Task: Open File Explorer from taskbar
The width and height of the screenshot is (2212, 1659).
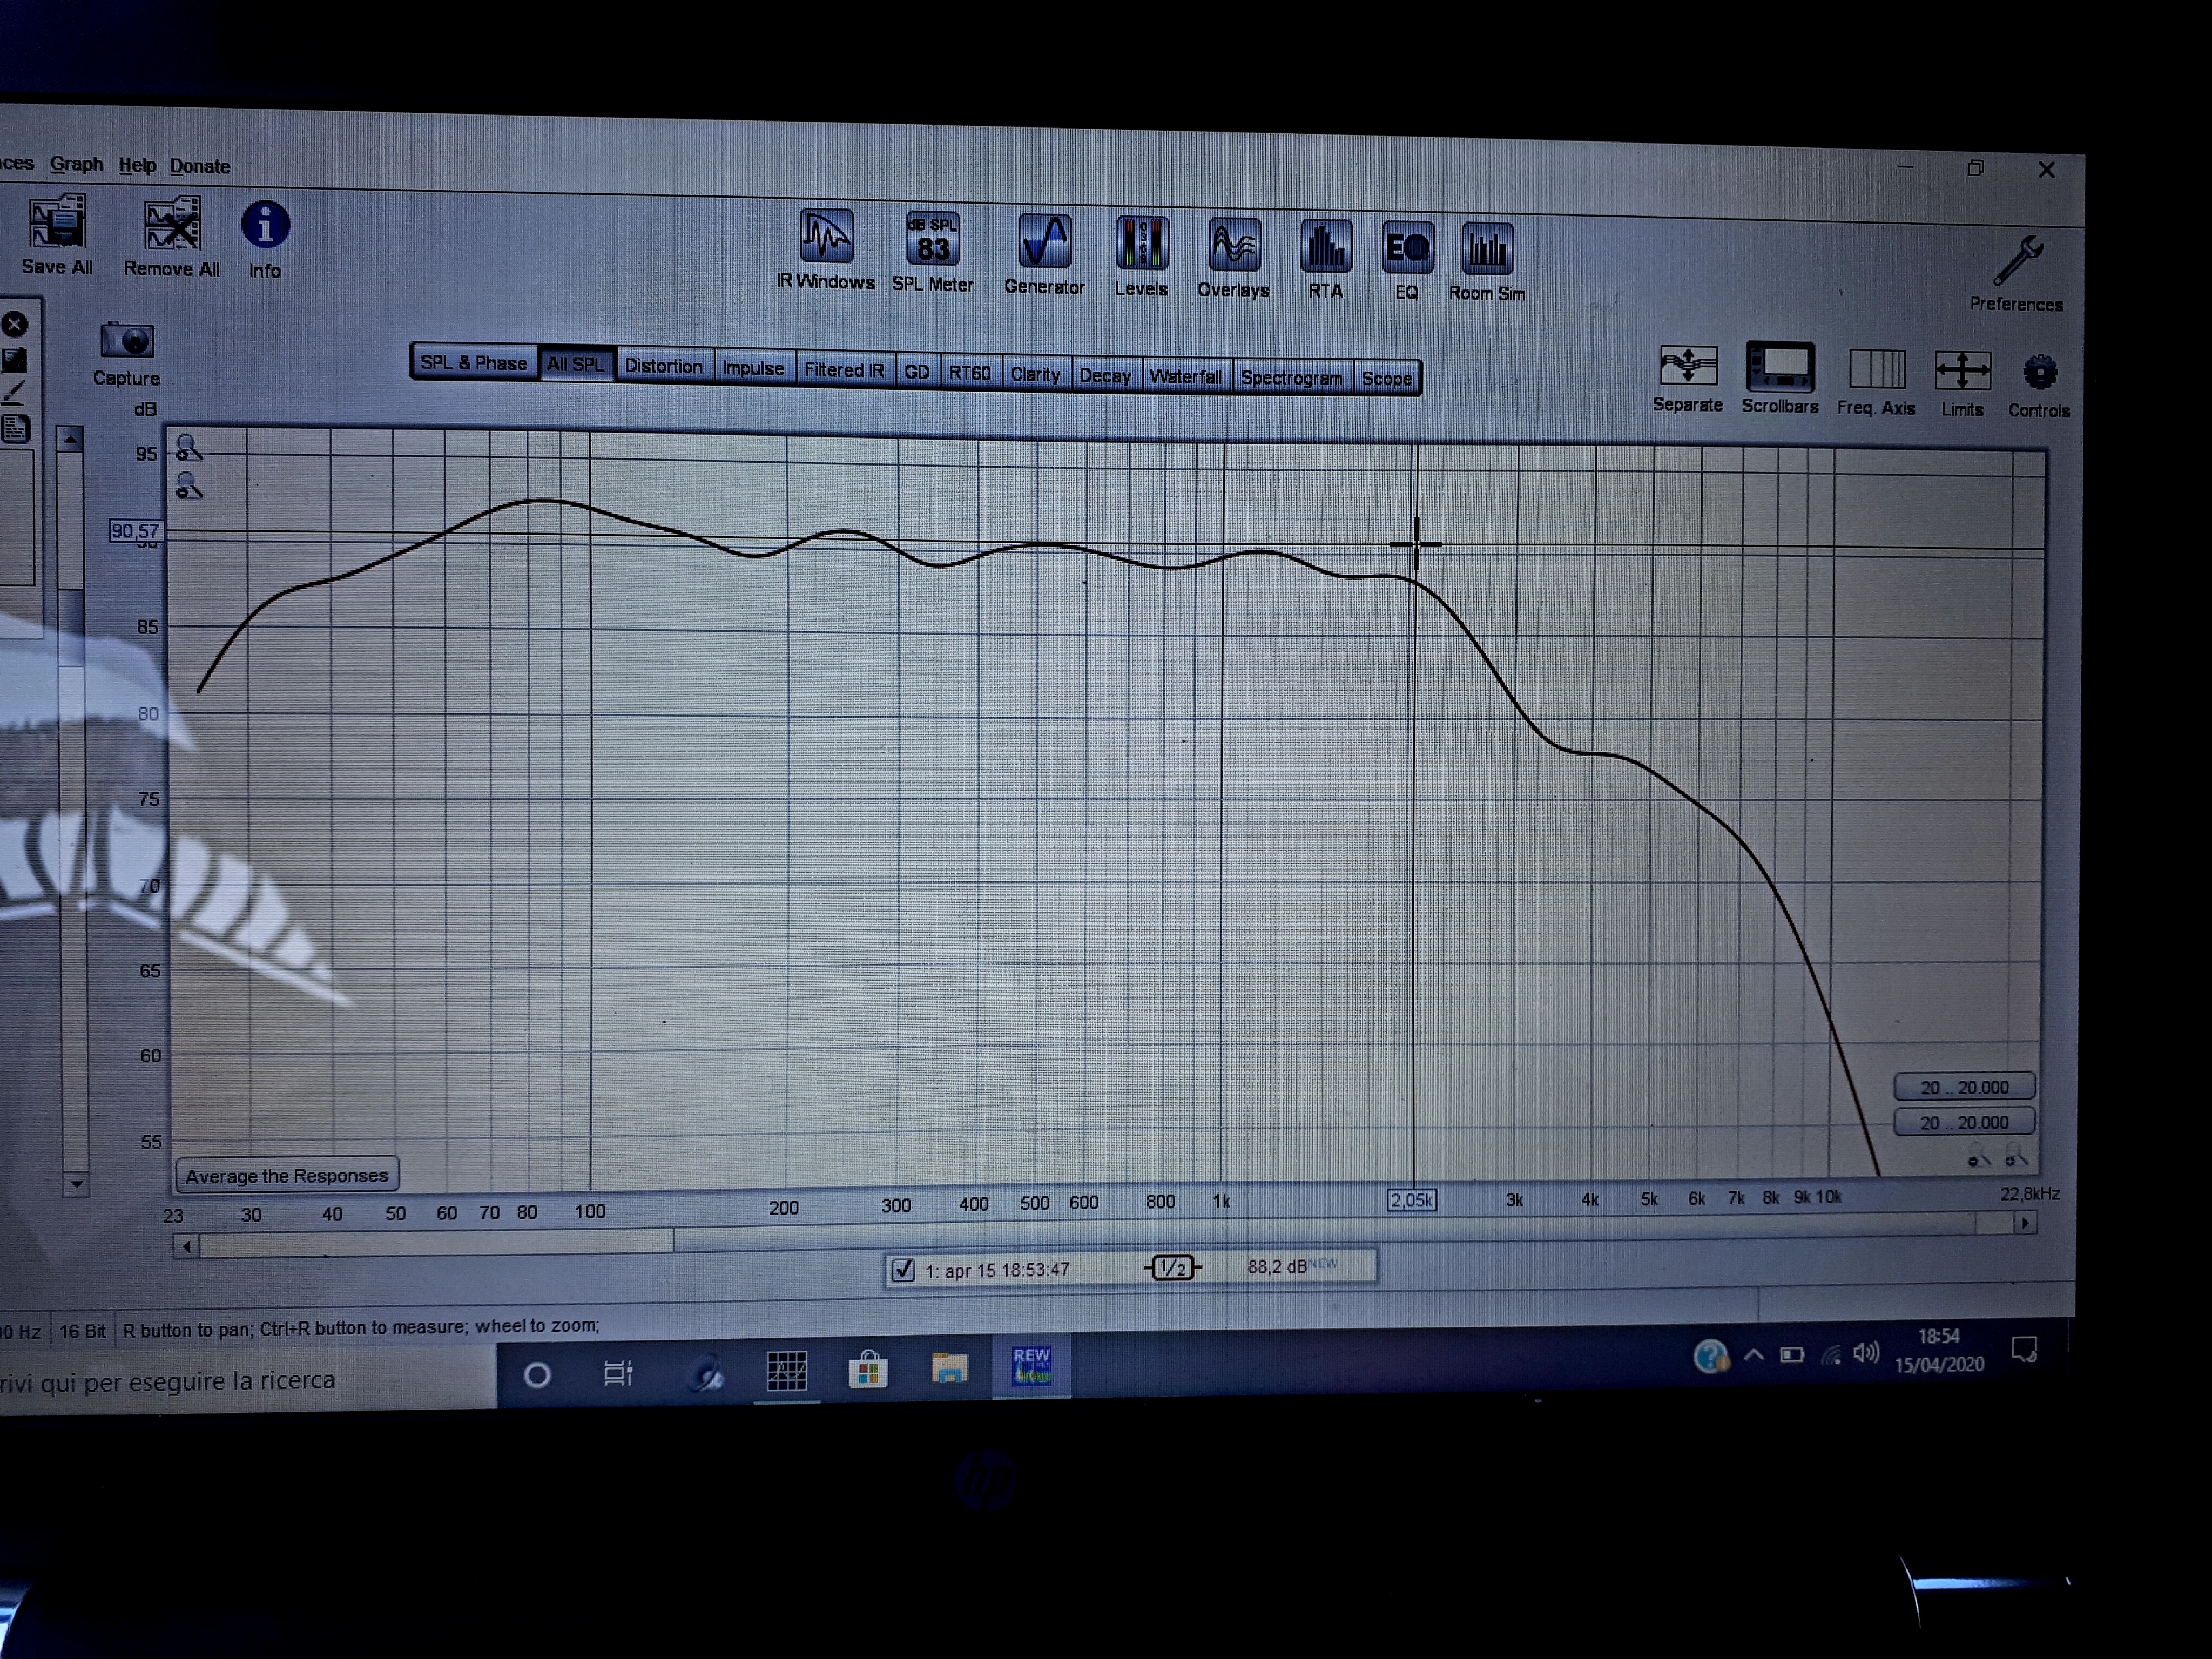Action: pos(949,1367)
